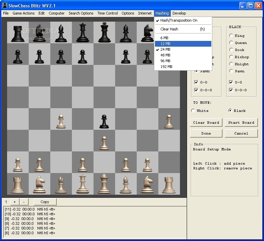The height and width of the screenshot is (241, 264).
Task: Set hash size to 12 MB
Action: point(183,44)
